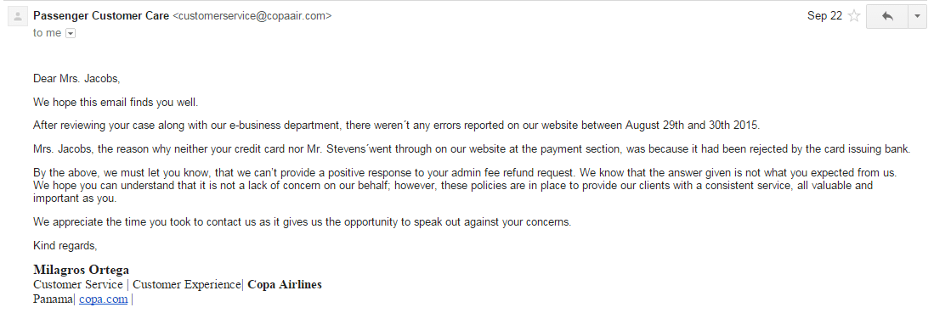Click the bold Copa Airlines text

(x=285, y=284)
